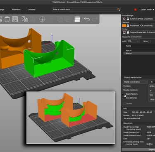Open the Infill 15% dropdown
Viewport: 155px width, 152px height.
coord(133,41)
